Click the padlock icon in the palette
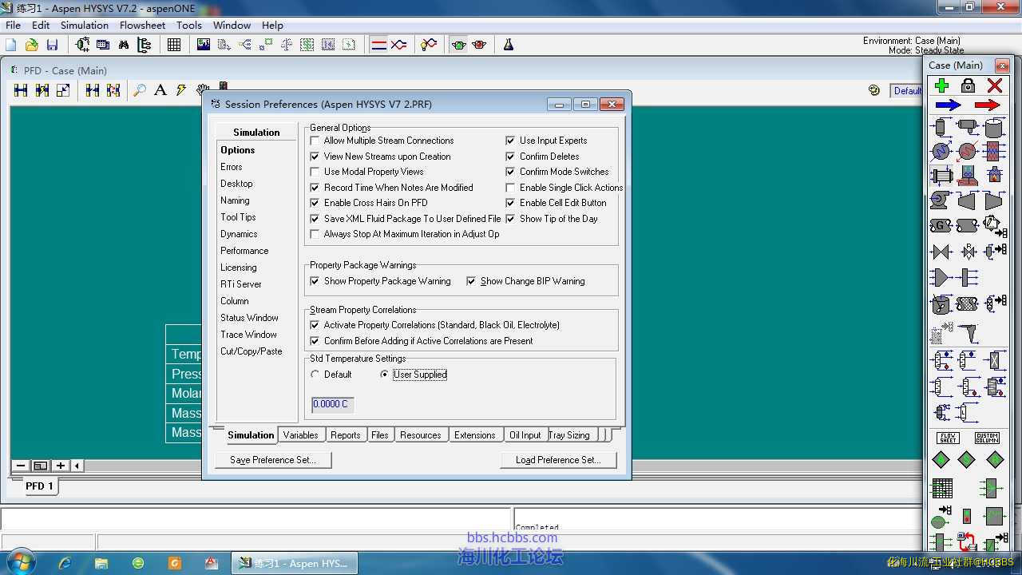Image resolution: width=1022 pixels, height=575 pixels. (968, 85)
